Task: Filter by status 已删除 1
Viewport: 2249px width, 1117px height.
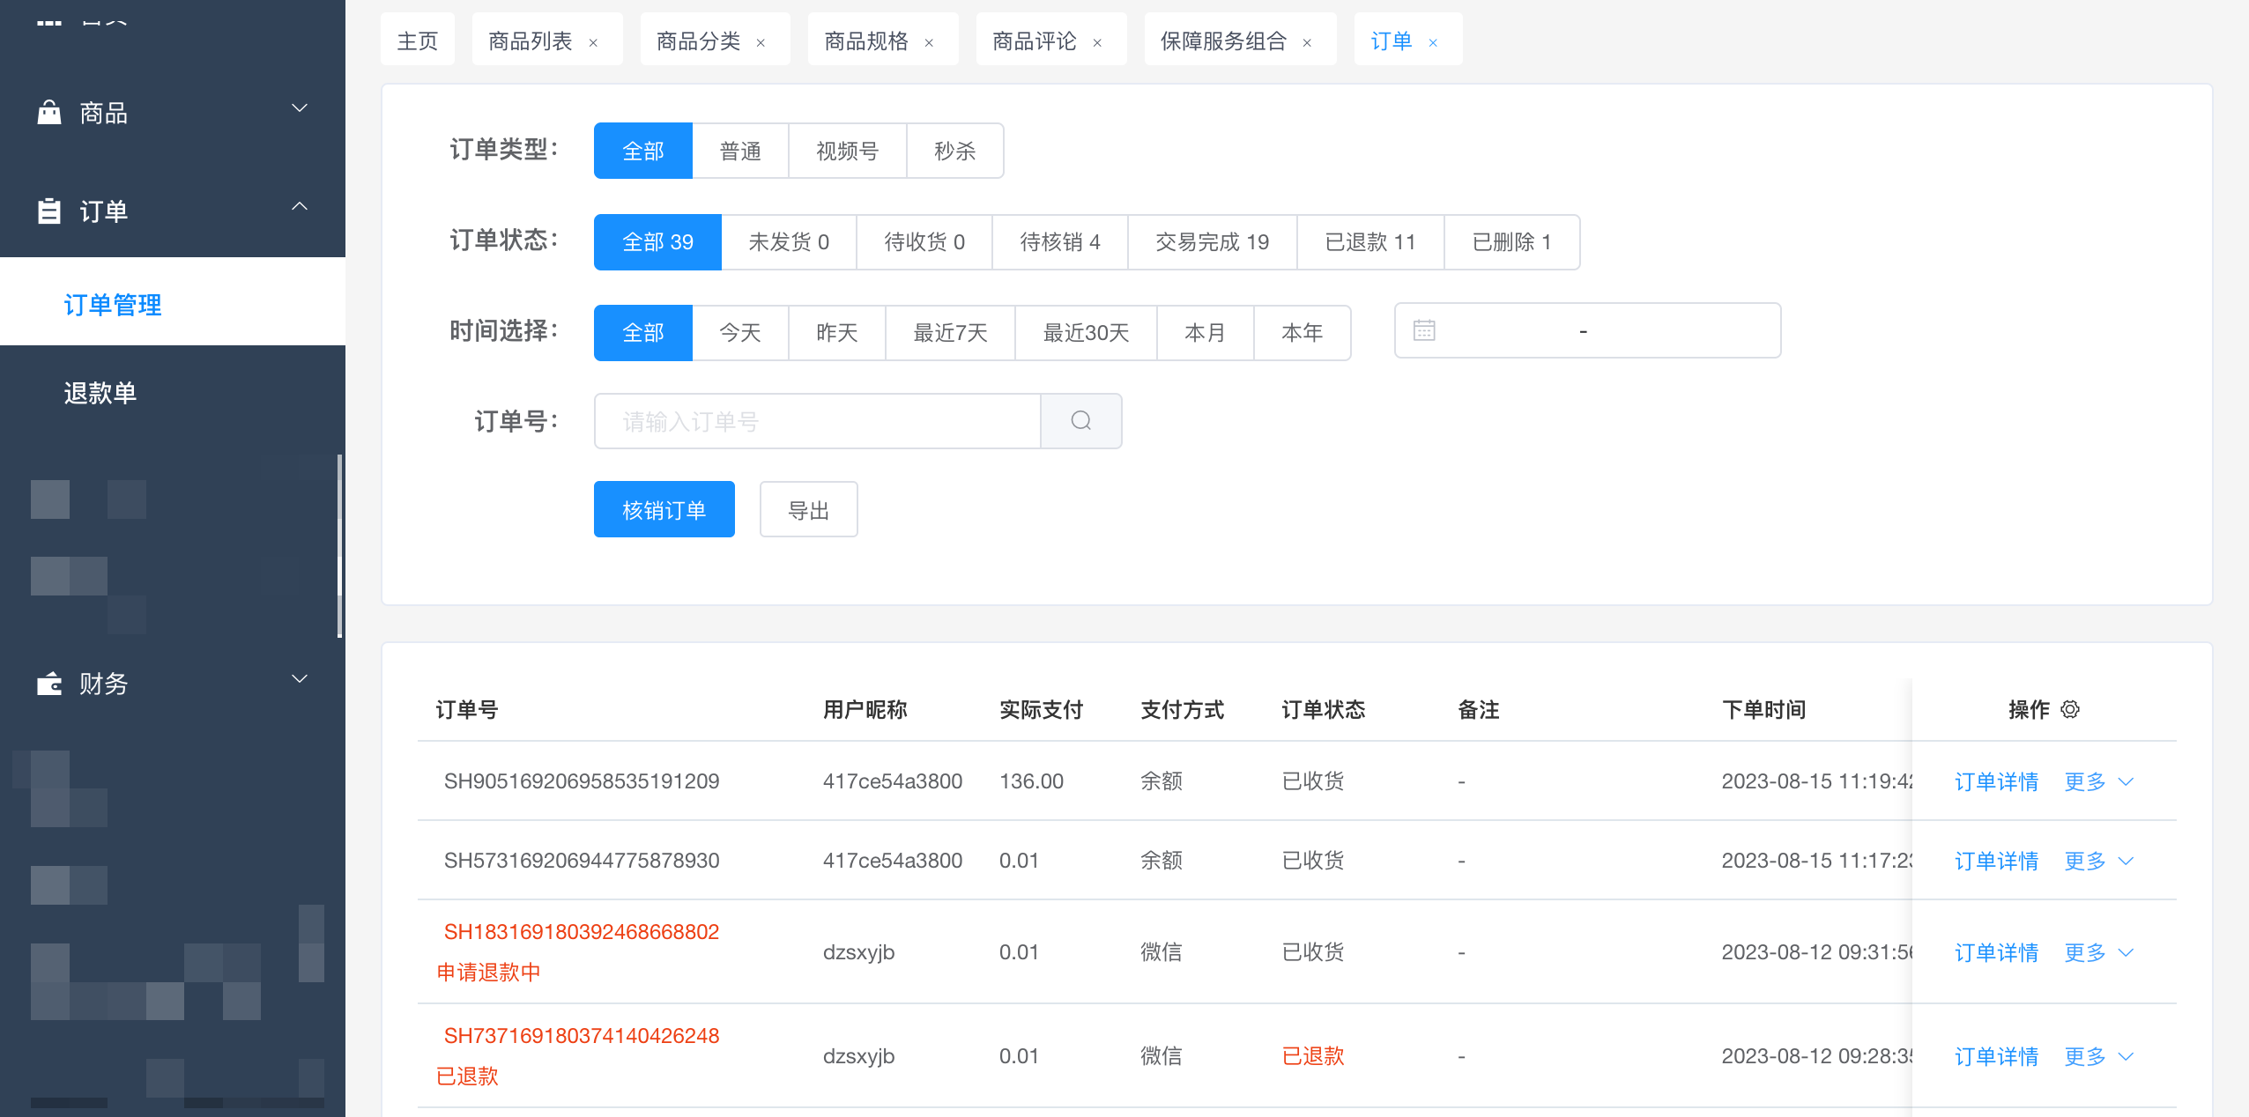Action: tap(1512, 241)
